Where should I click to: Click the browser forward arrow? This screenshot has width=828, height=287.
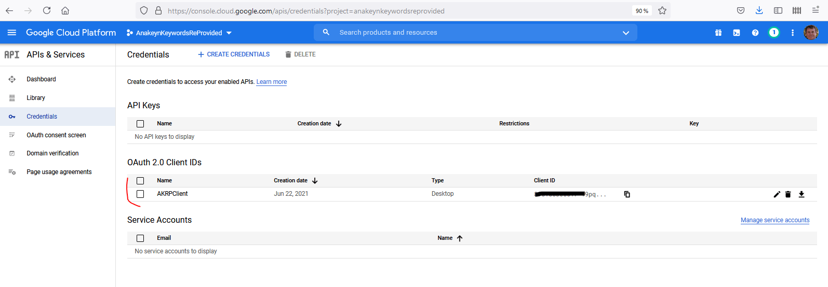(x=28, y=10)
